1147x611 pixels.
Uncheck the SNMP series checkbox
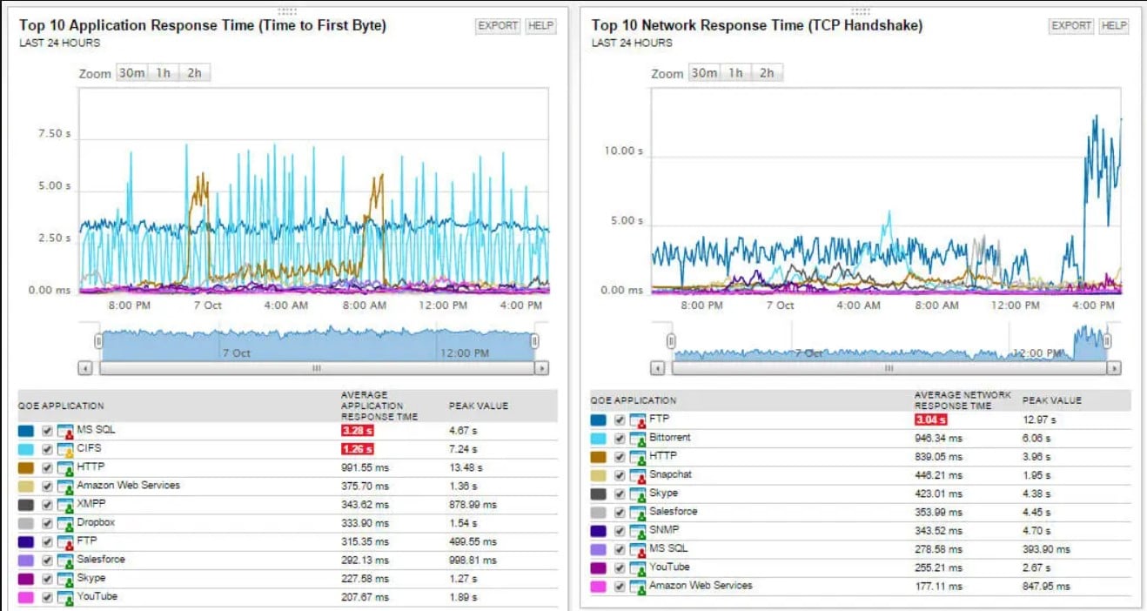click(x=620, y=530)
